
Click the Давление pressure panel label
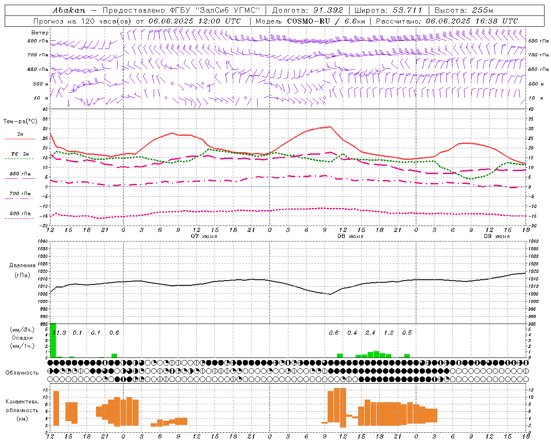22,266
